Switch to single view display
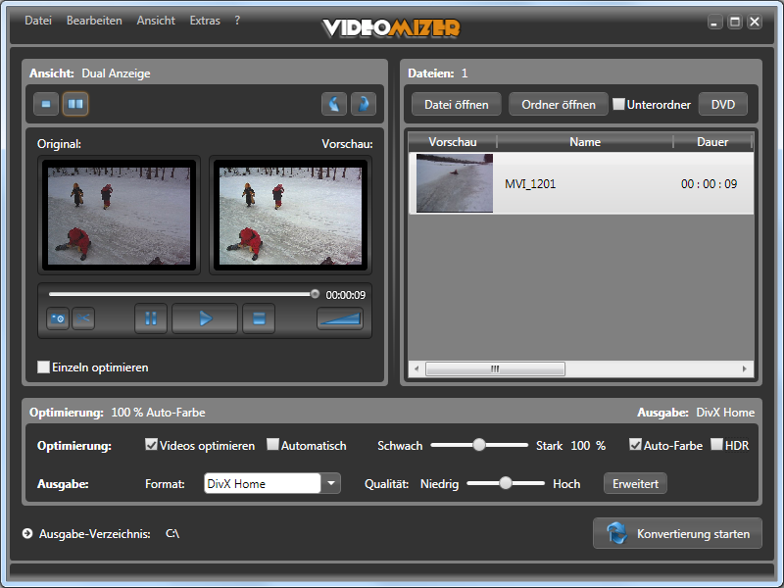Viewport: 784px width, 588px height. tap(46, 104)
